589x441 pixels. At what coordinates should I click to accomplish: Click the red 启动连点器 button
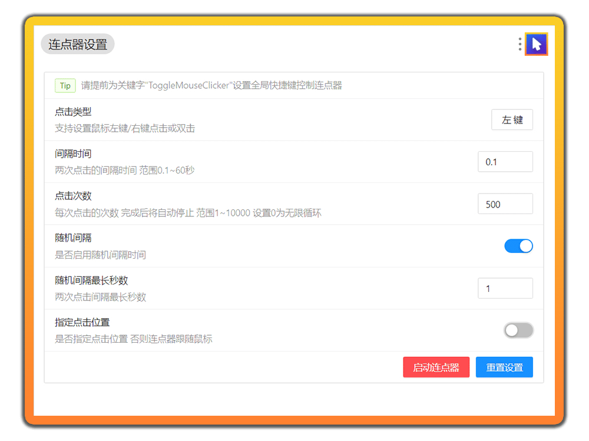coord(436,367)
